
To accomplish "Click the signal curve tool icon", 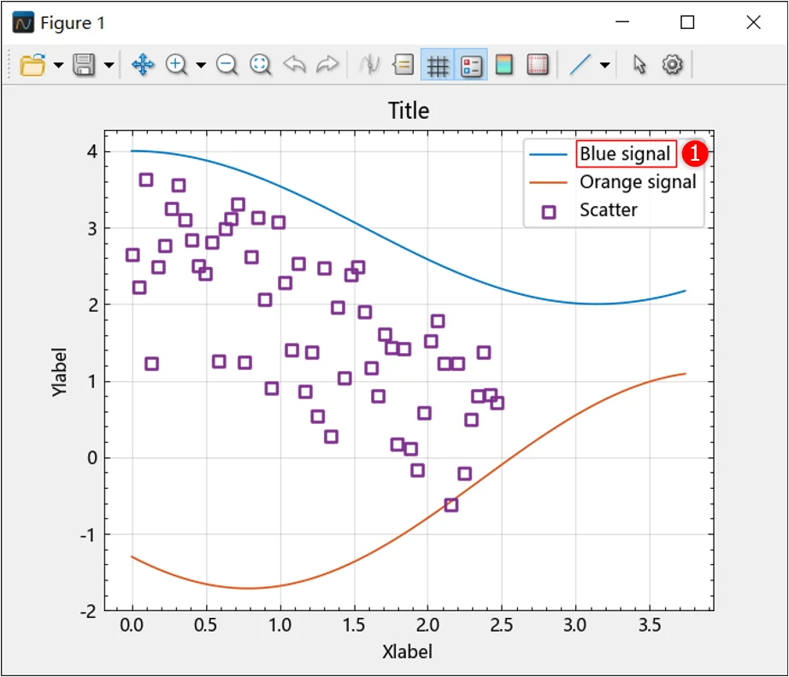I will pyautogui.click(x=370, y=65).
